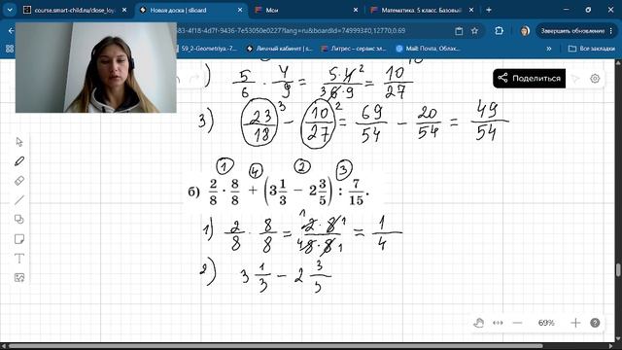The height and width of the screenshot is (350, 622).
Task: Switch to course.smart-child.ru tab
Action: pos(75,10)
